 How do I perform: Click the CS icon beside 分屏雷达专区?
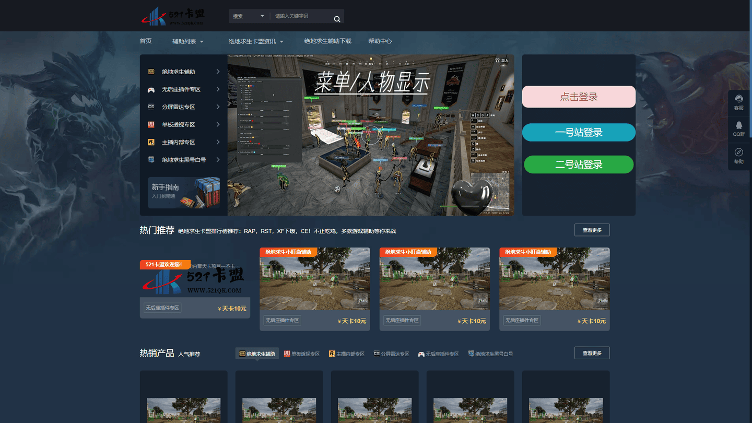tap(151, 107)
